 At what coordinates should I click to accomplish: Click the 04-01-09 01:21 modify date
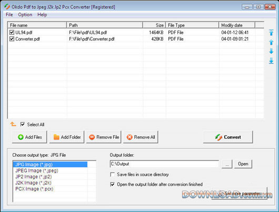click(x=235, y=39)
